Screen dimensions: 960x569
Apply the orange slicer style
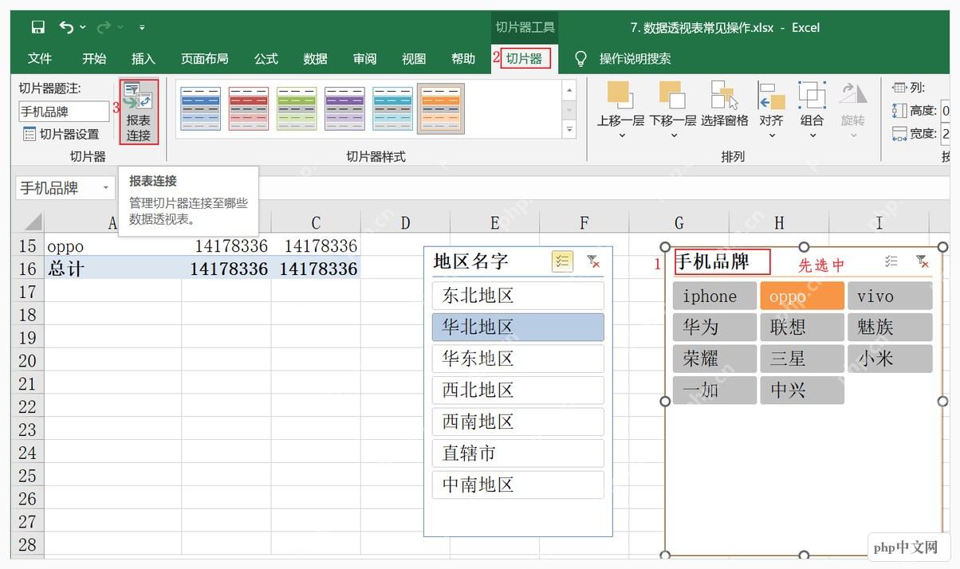(441, 109)
